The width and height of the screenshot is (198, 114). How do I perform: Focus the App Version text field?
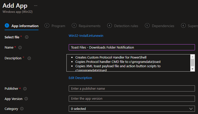(x=132, y=99)
